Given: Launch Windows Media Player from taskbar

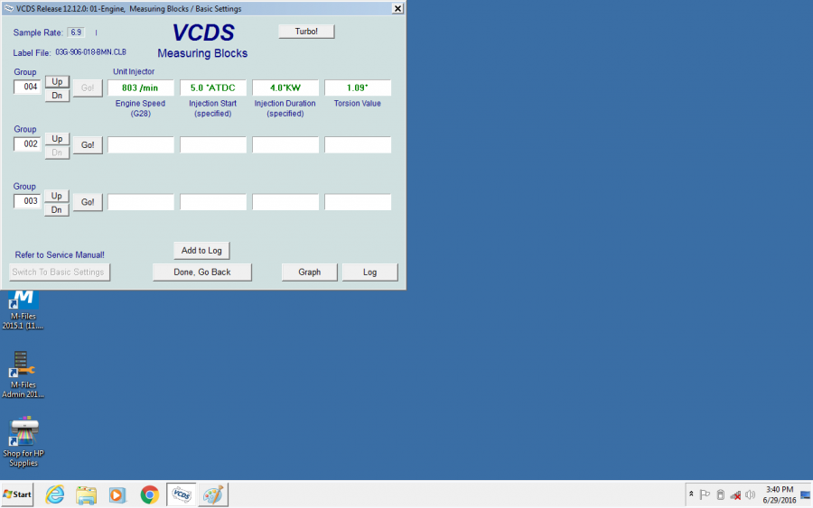Looking at the screenshot, I should (x=117, y=494).
